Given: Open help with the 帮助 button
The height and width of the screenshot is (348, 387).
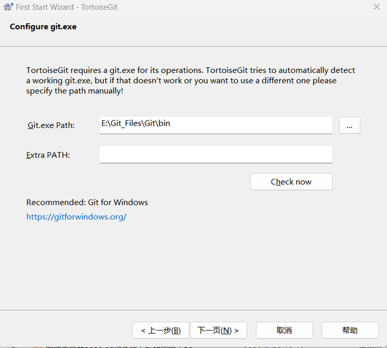Looking at the screenshot, I should 350,330.
